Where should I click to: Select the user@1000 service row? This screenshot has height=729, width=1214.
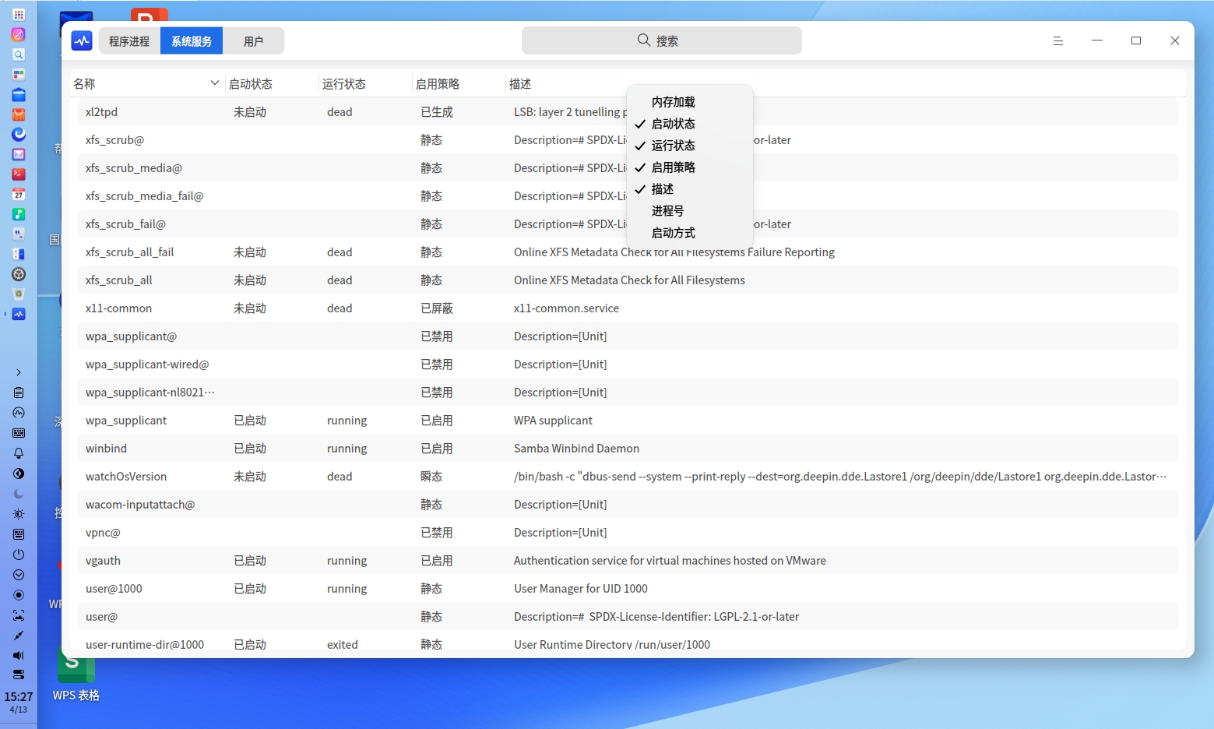pyautogui.click(x=628, y=589)
